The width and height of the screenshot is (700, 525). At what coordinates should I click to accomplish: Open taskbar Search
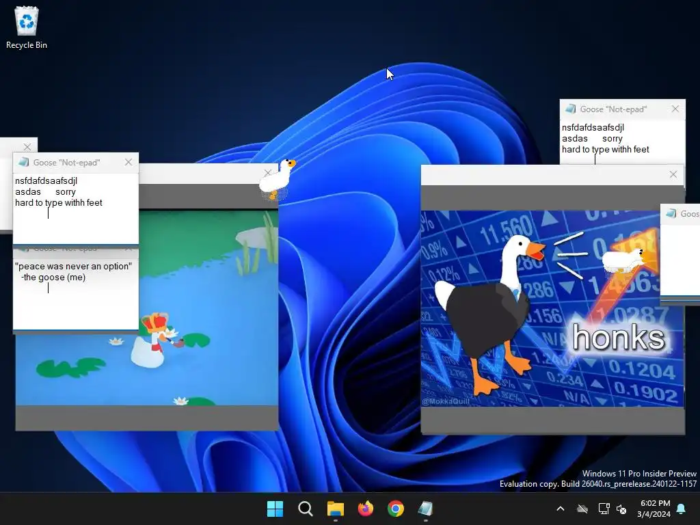click(306, 509)
